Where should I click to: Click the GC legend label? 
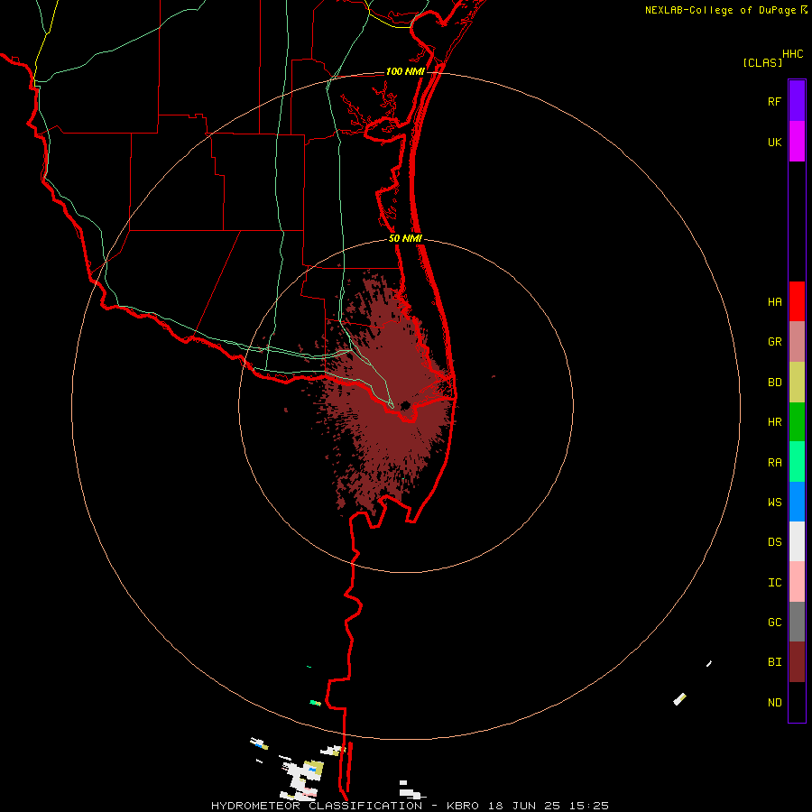click(774, 623)
